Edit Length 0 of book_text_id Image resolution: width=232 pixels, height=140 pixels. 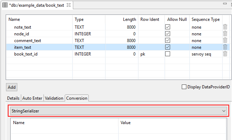(x=134, y=54)
